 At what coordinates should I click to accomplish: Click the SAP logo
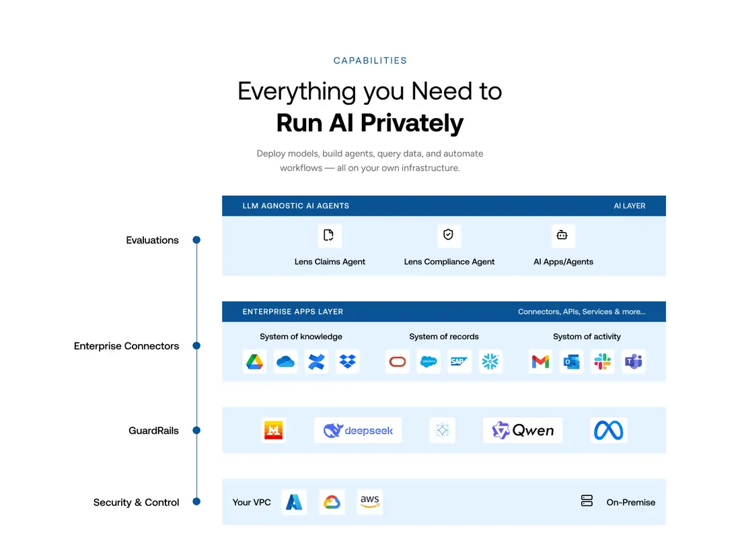click(x=459, y=362)
